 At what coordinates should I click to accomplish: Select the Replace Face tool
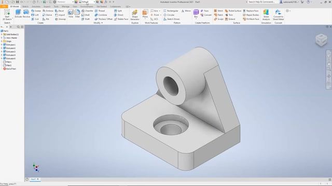(x=251, y=11)
